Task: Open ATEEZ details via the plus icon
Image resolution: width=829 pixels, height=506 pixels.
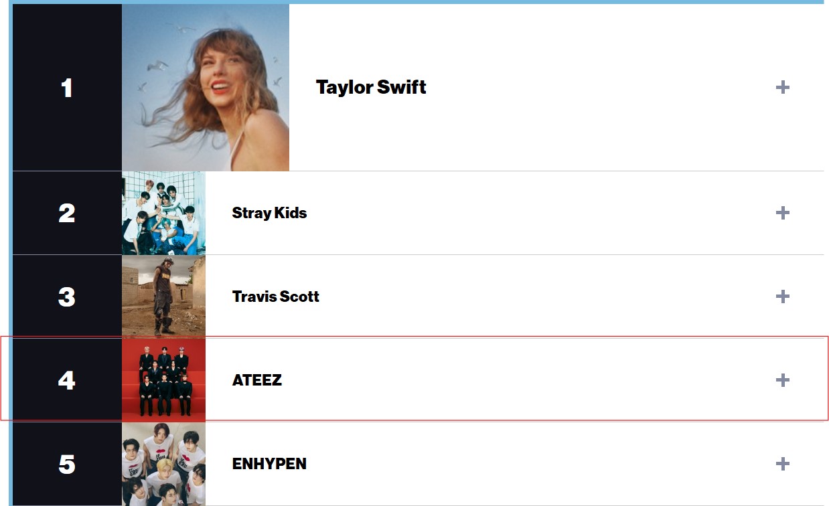Action: tap(782, 380)
